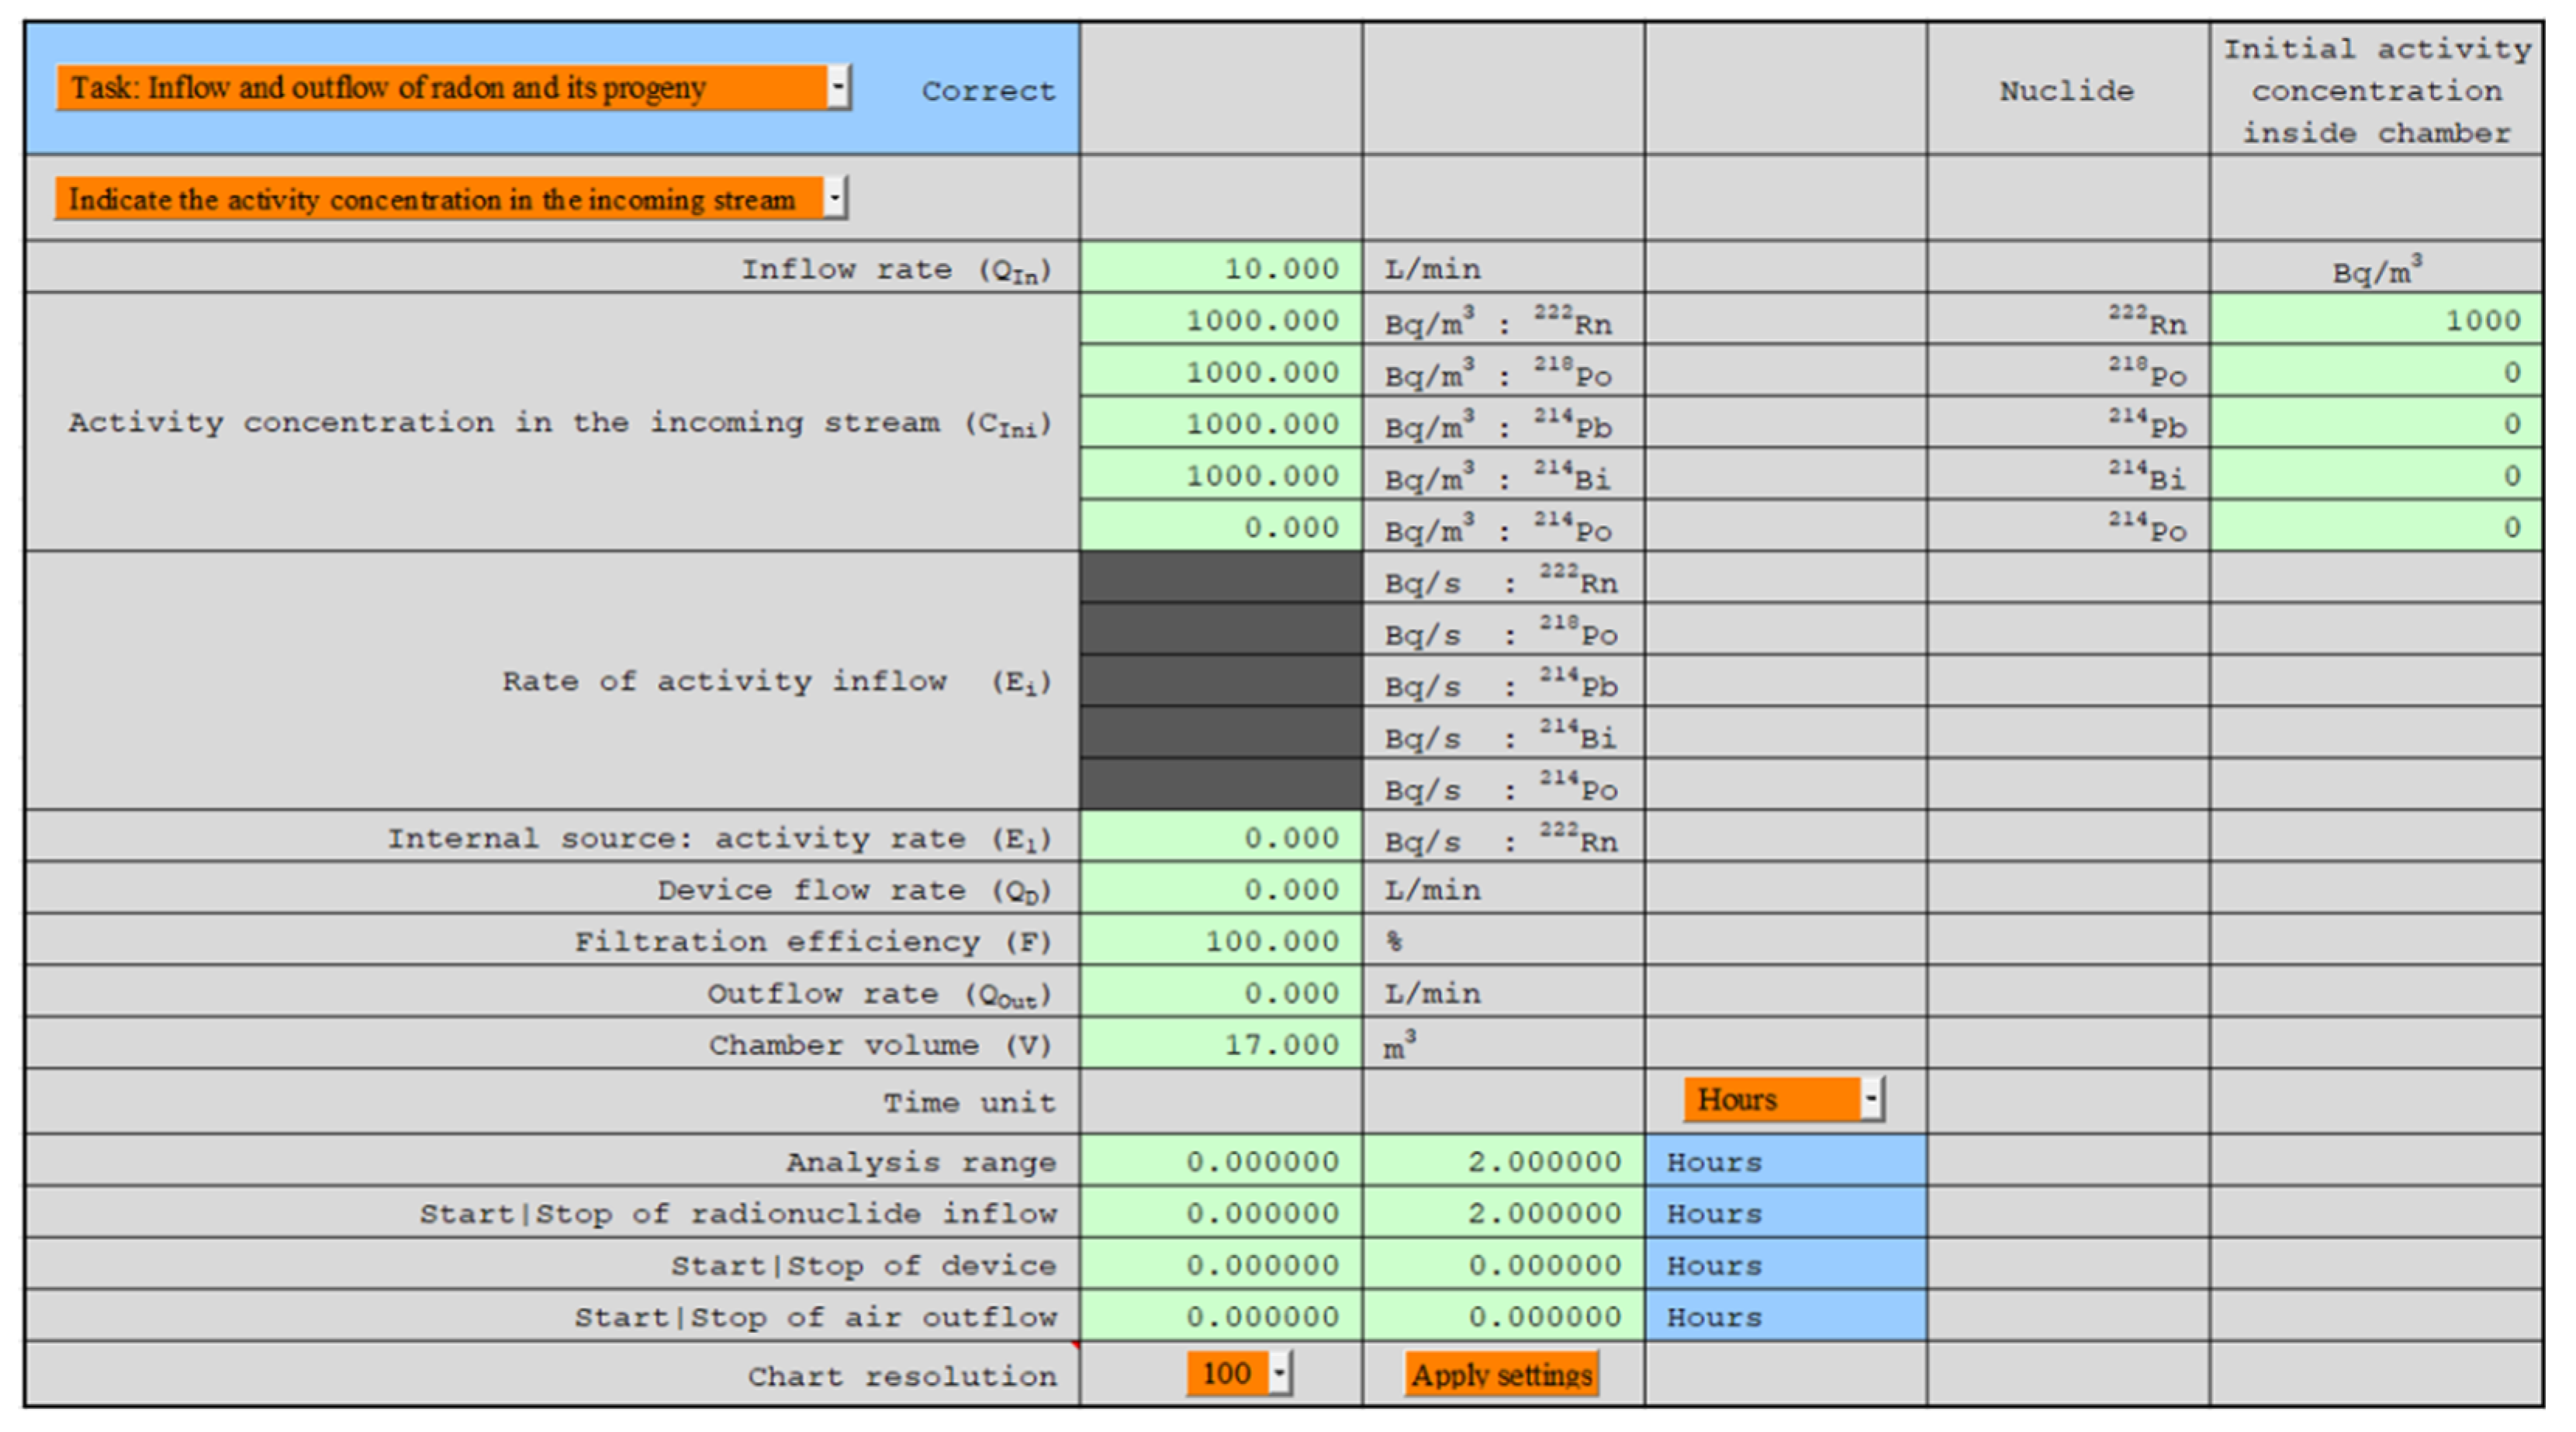
Task: Click the device stop time cell
Action: click(1503, 1265)
